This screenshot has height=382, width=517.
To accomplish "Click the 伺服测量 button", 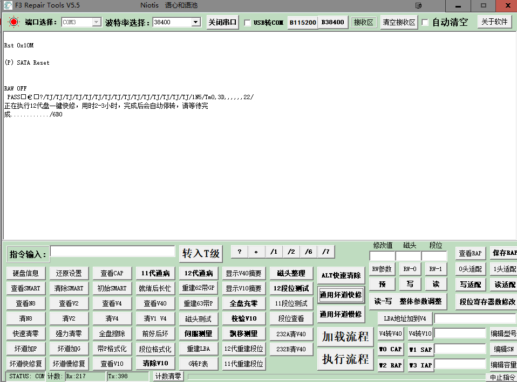I will [x=199, y=334].
